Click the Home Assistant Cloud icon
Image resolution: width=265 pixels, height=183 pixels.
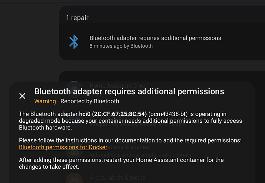(x=74, y=86)
